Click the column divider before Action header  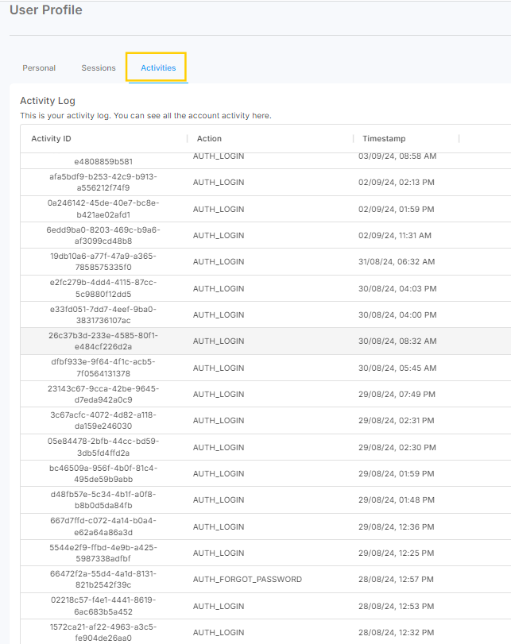188,139
